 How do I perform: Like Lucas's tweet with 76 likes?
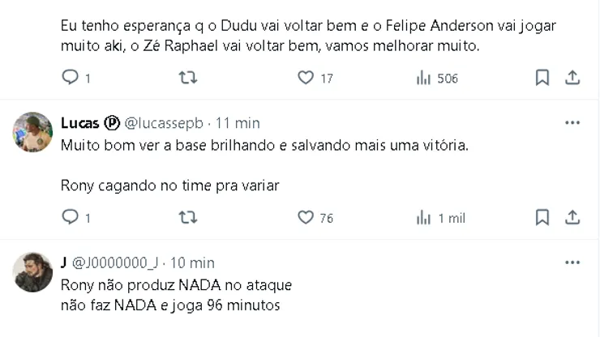point(306,217)
